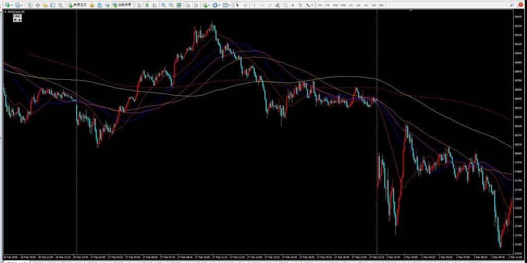Switch timeframe to D1
Screen dimensions: 527x263
point(366,5)
